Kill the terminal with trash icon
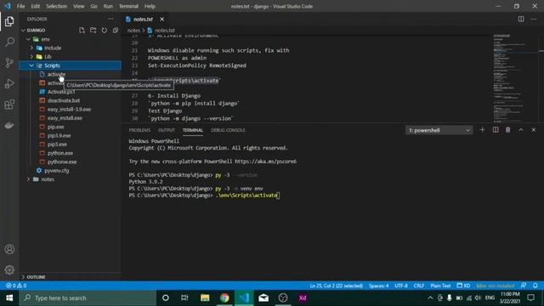 click(508, 130)
